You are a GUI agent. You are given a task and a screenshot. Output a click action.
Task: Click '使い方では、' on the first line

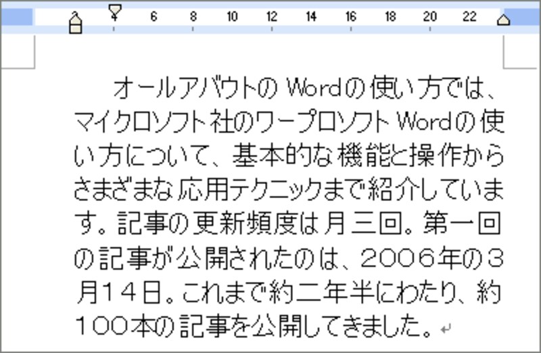[x=433, y=88]
